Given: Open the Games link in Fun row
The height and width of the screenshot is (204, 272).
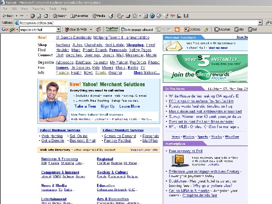Looking at the screenshot, I should (62, 68).
